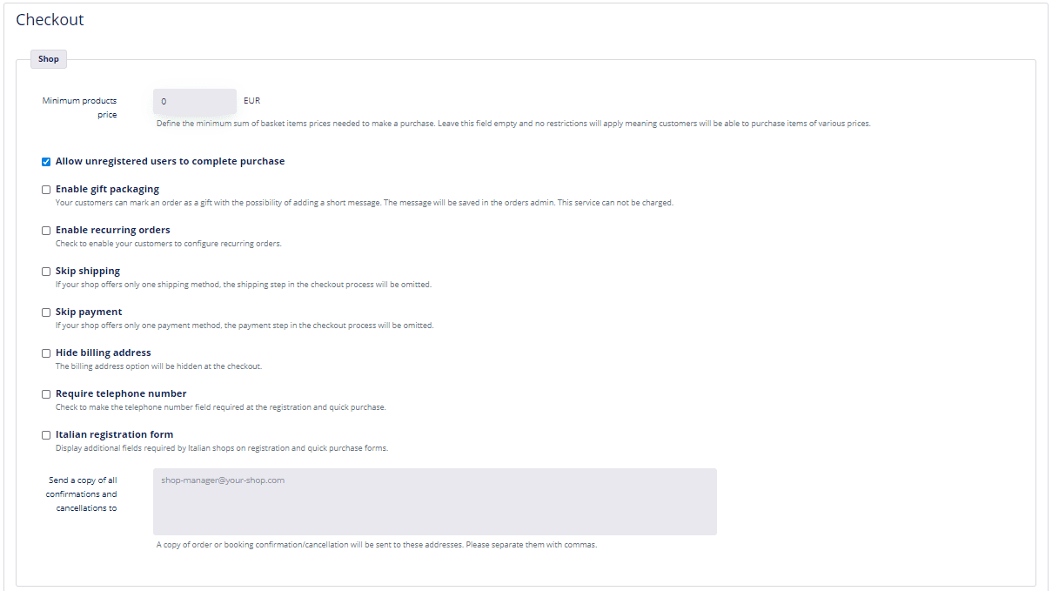This screenshot has height=591, width=1052.
Task: Check the Skip payment box
Action: point(46,312)
